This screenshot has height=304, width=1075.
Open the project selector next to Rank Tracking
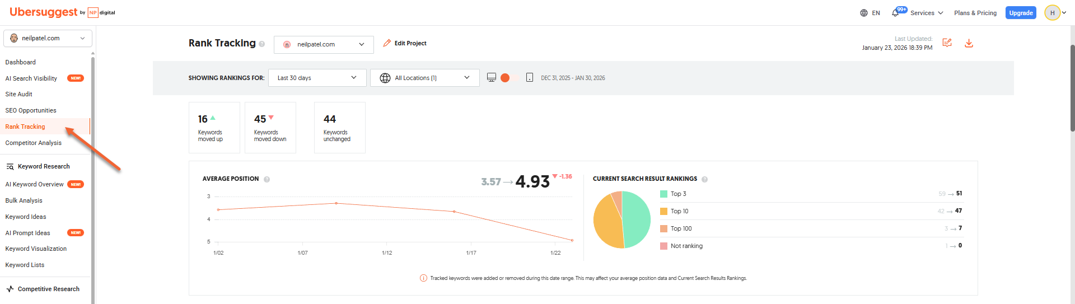[x=324, y=44]
